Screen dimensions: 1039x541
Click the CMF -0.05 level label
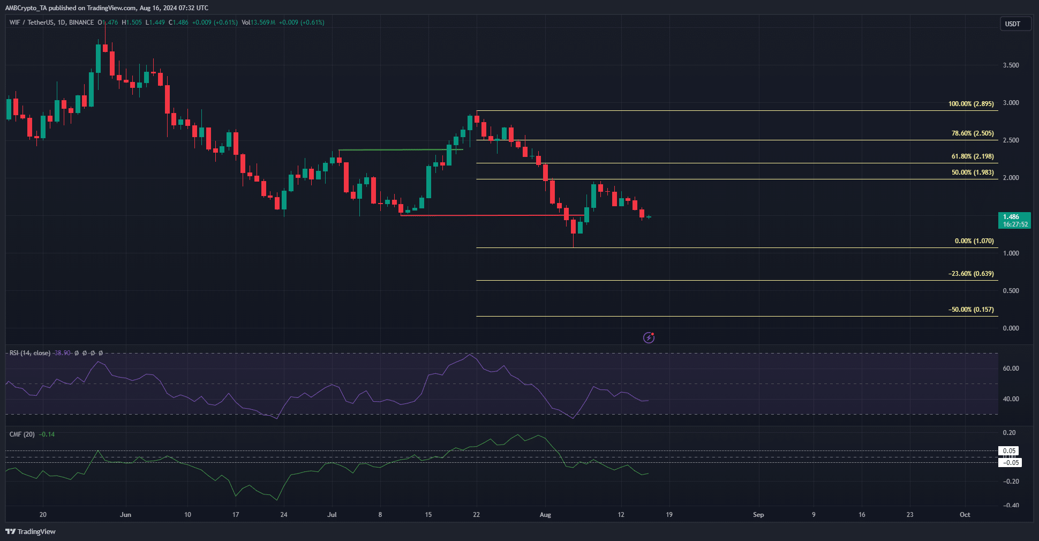[x=1010, y=463]
